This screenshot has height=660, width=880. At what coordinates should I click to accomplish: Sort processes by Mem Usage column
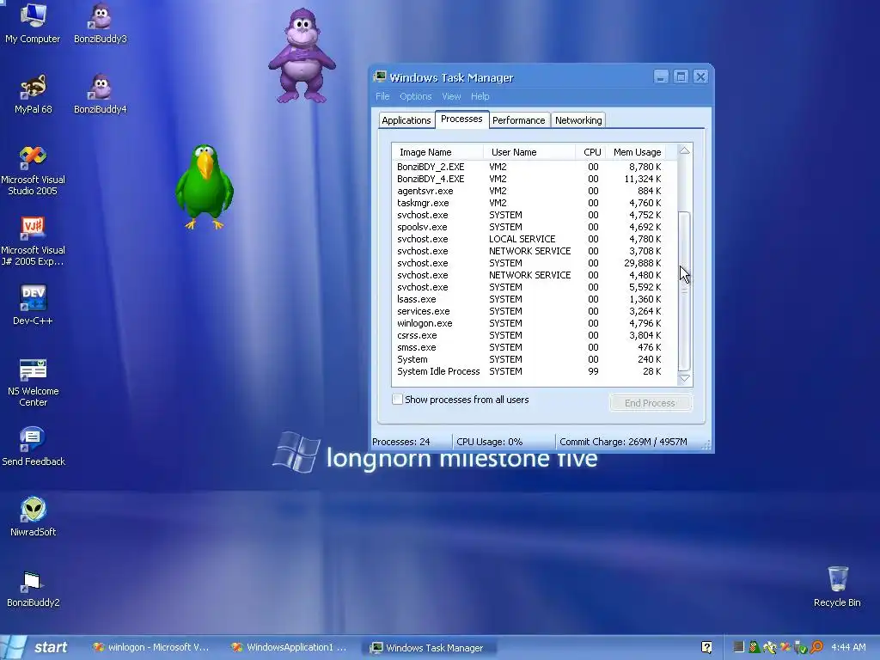pyautogui.click(x=636, y=152)
